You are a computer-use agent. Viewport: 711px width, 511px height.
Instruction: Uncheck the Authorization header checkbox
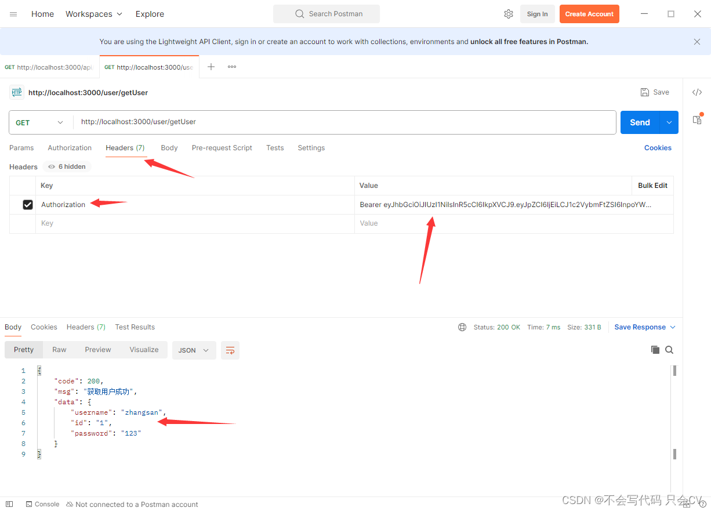pos(28,205)
